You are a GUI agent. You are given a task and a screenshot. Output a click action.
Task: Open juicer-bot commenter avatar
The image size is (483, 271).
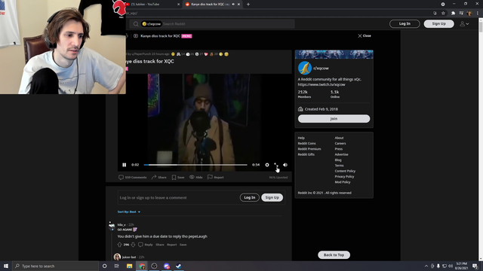(117, 257)
